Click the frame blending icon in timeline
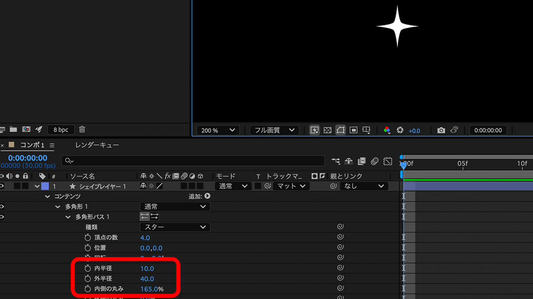Screen dimensions: 533x299 361,161
